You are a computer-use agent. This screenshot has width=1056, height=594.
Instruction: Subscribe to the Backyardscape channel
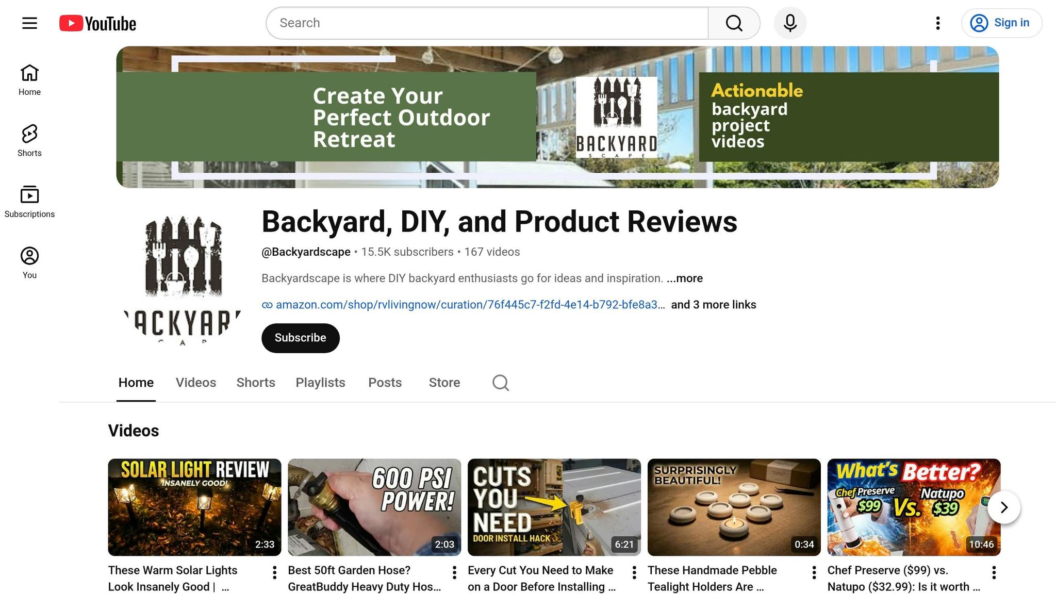click(x=301, y=338)
